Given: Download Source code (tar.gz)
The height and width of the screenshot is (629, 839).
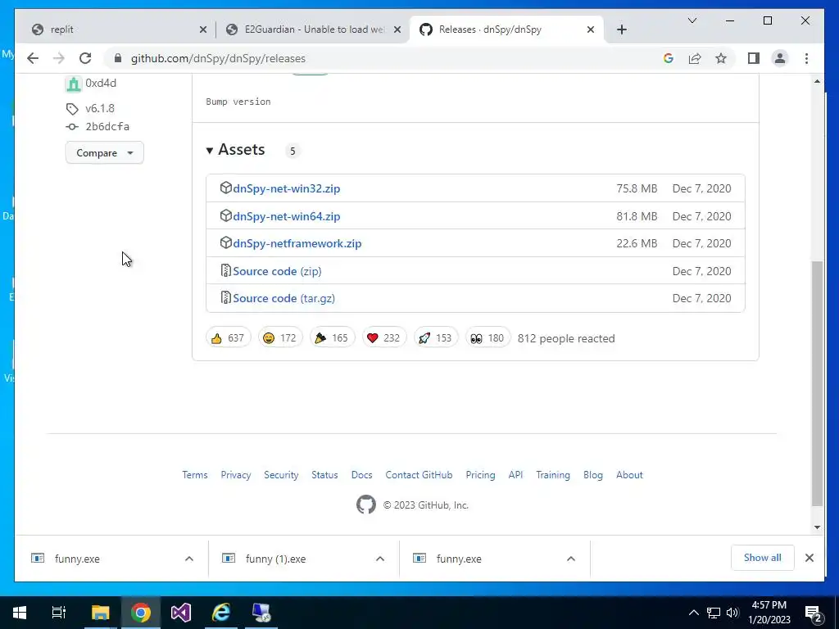Looking at the screenshot, I should [283, 298].
